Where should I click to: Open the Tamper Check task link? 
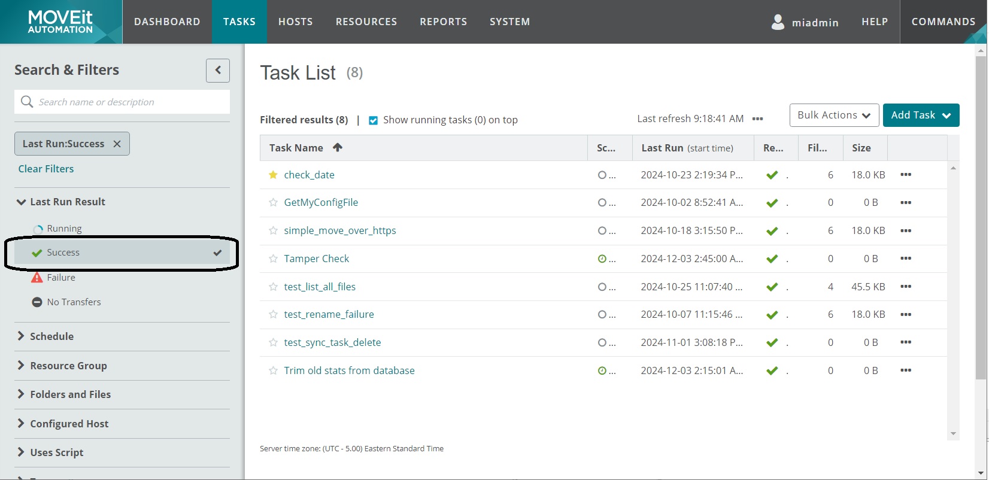[x=316, y=259]
